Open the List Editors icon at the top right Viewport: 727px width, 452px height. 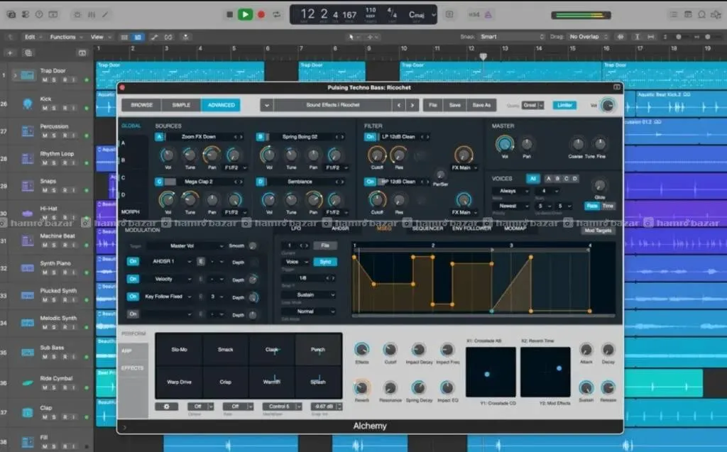(x=674, y=14)
